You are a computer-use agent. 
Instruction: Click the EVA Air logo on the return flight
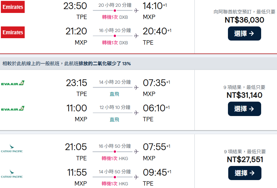pos(13,109)
